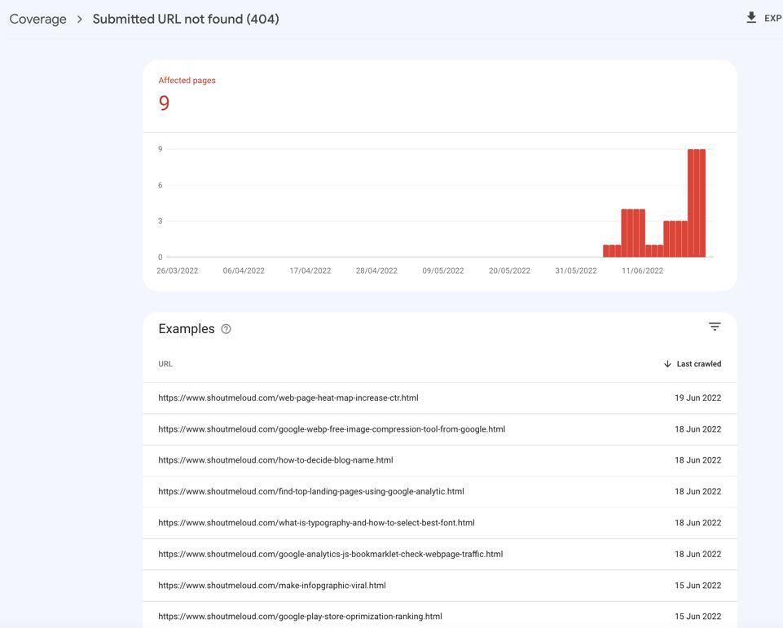Click the breadcrumb chevron separator
783x628 pixels.
[x=80, y=19]
